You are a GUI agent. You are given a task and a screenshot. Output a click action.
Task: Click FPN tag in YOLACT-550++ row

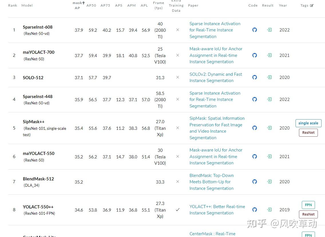pyautogui.click(x=308, y=205)
